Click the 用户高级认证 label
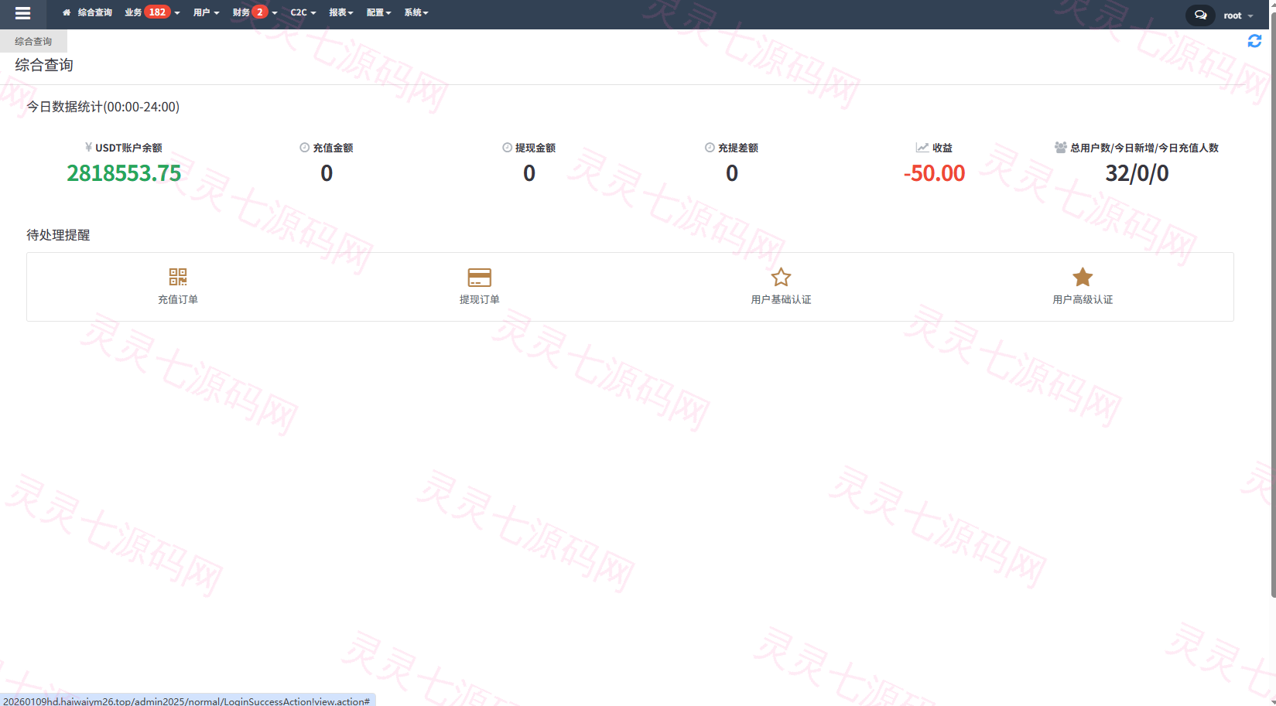Image resolution: width=1276 pixels, height=706 pixels. pyautogui.click(x=1083, y=300)
